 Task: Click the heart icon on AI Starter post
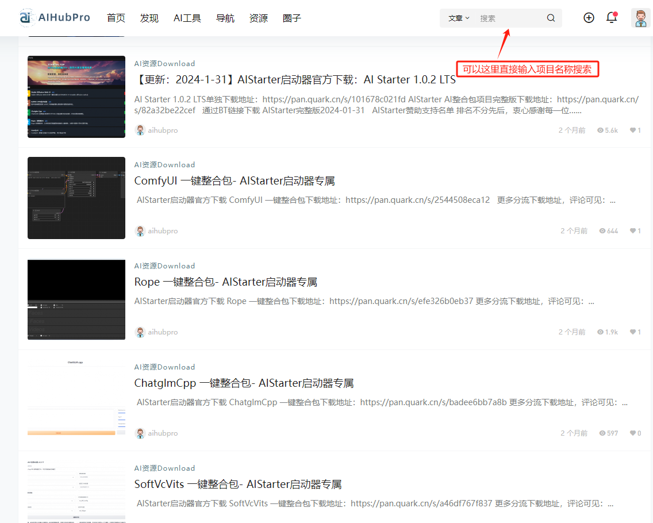(x=632, y=130)
